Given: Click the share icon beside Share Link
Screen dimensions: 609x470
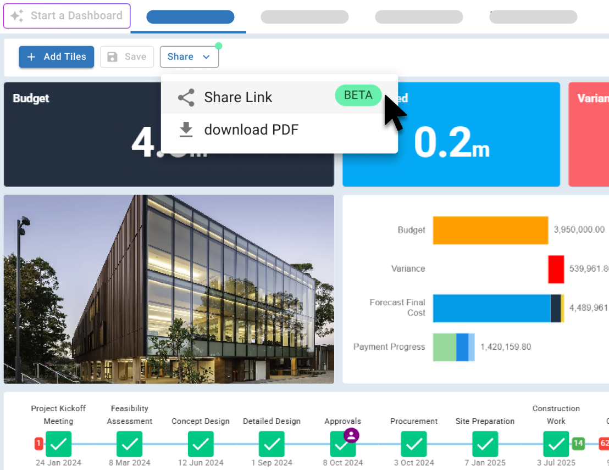Looking at the screenshot, I should click(186, 97).
